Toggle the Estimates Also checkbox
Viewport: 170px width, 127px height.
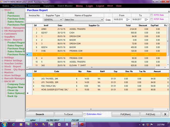85,114
